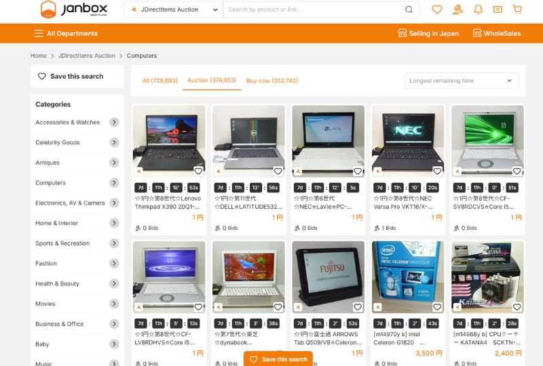Click Save this search in sidebar
This screenshot has height=366, width=543.
[71, 76]
